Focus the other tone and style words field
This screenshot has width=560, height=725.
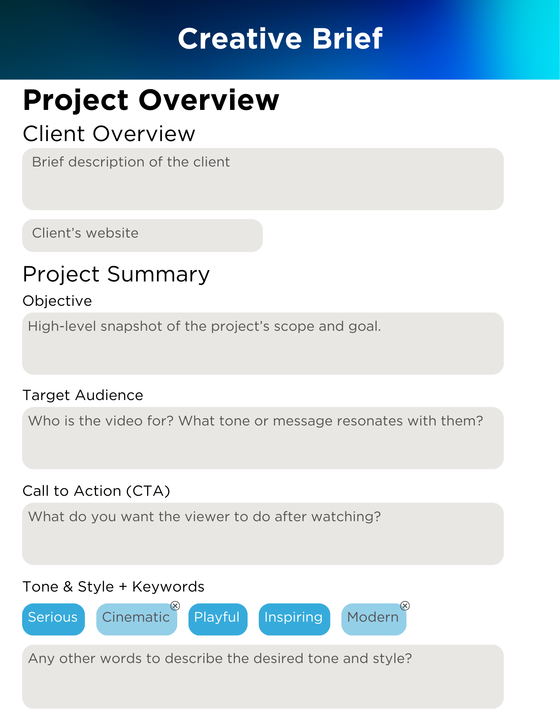[x=263, y=676]
